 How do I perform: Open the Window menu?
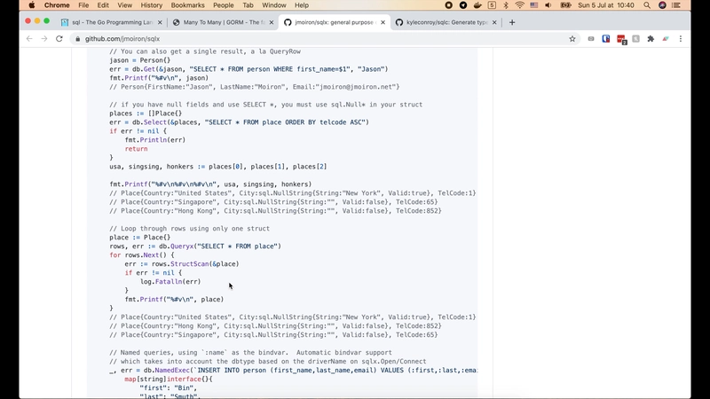274,5
